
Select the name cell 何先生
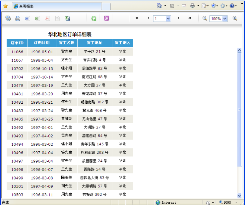pyautogui.click(x=67, y=102)
